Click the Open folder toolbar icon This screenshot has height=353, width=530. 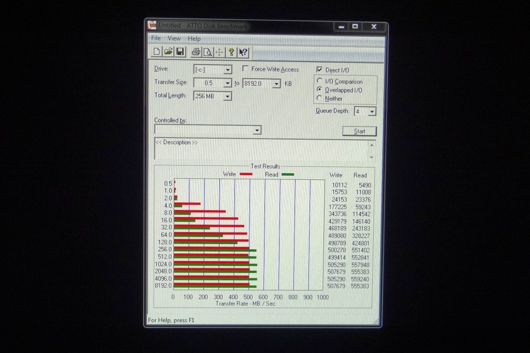[168, 52]
